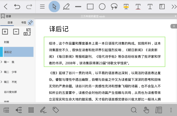177x116 pixels.
Task: Open the hamburger menu in toolbar
Action: click(42, 7)
